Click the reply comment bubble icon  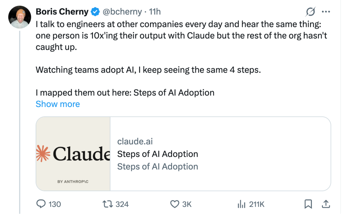(41, 204)
